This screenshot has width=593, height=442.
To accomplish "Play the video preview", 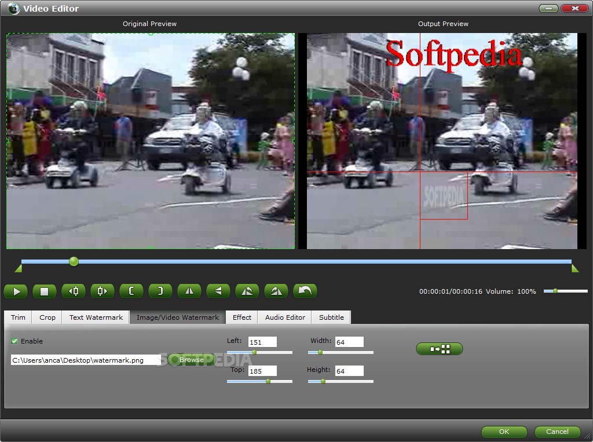I will (16, 291).
